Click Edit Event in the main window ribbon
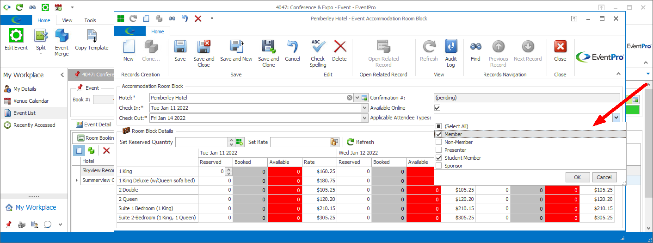Viewport: 653px width, 243px height. [16, 40]
